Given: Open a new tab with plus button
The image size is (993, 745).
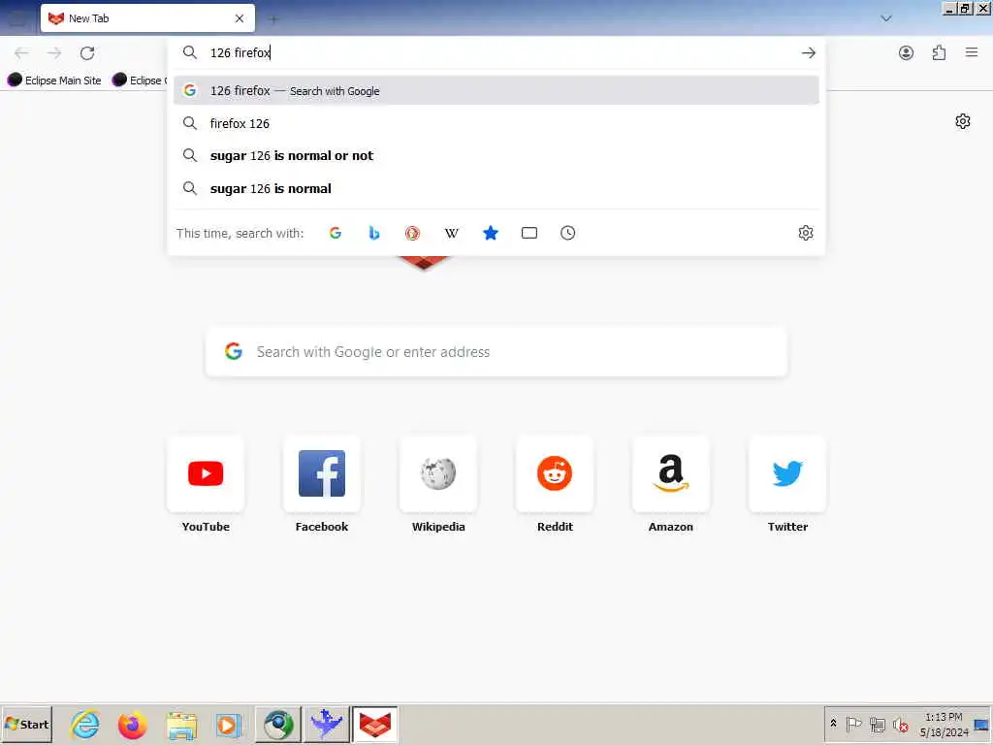Looking at the screenshot, I should (272, 19).
